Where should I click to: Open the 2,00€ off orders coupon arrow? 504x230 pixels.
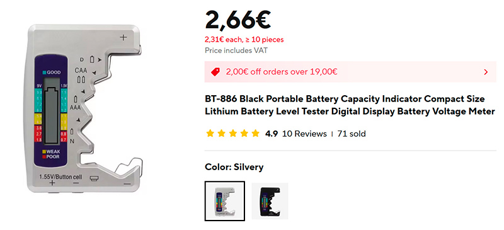coord(486,72)
